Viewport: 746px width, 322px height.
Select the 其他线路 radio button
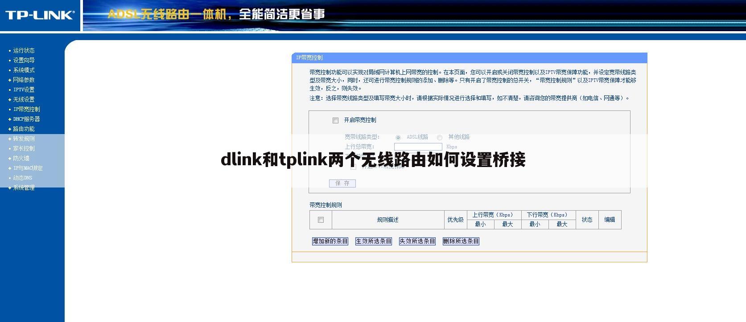click(x=440, y=138)
